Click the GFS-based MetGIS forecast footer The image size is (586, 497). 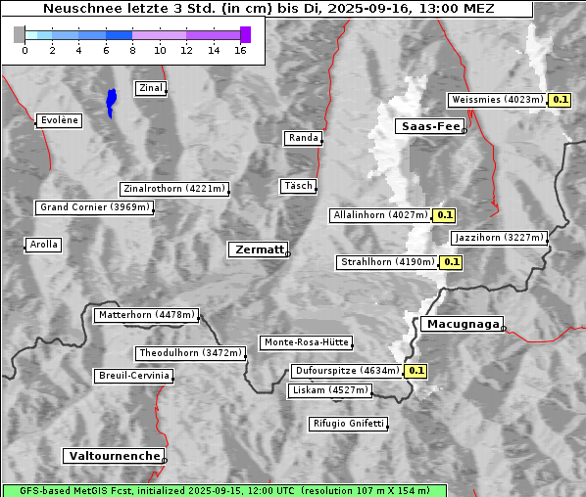(x=224, y=491)
